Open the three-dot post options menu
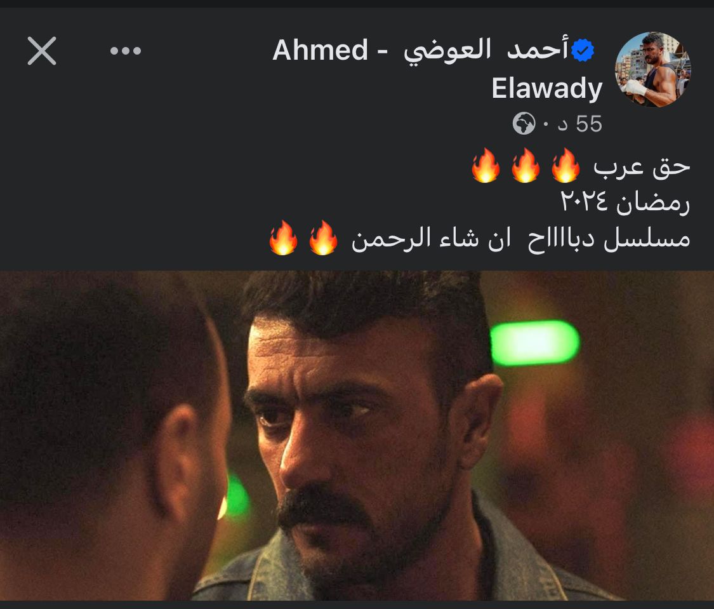Image resolution: width=714 pixels, height=609 pixels. click(x=126, y=51)
